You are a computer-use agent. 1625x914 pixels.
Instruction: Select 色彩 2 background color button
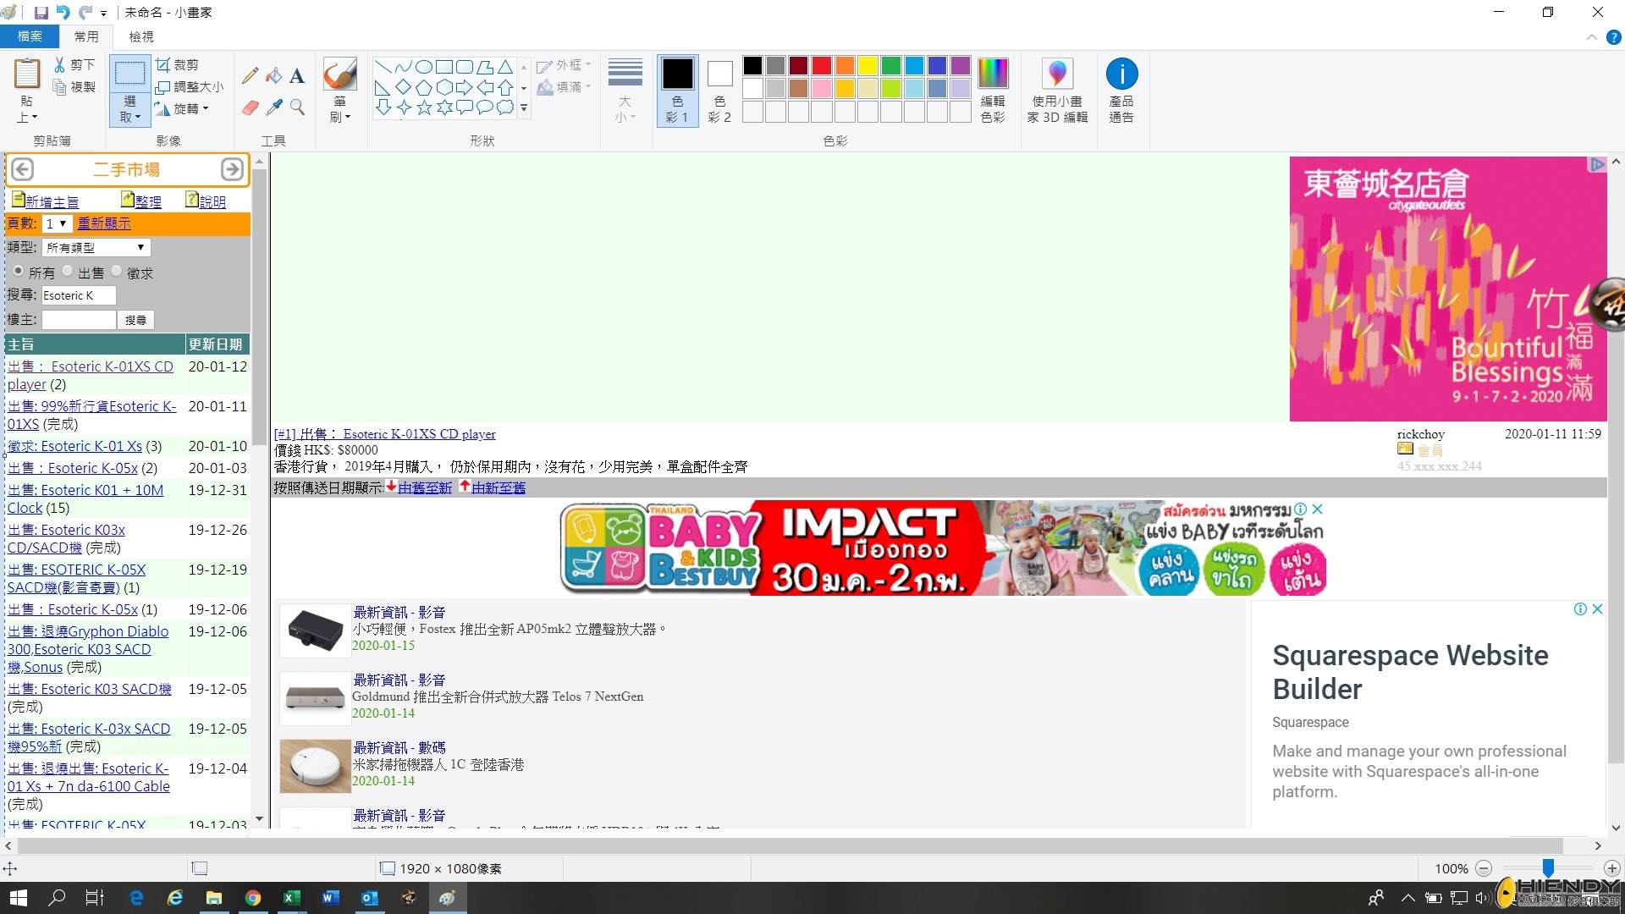click(x=719, y=91)
